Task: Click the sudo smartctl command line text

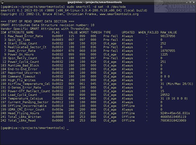Action: (x=96, y=7)
